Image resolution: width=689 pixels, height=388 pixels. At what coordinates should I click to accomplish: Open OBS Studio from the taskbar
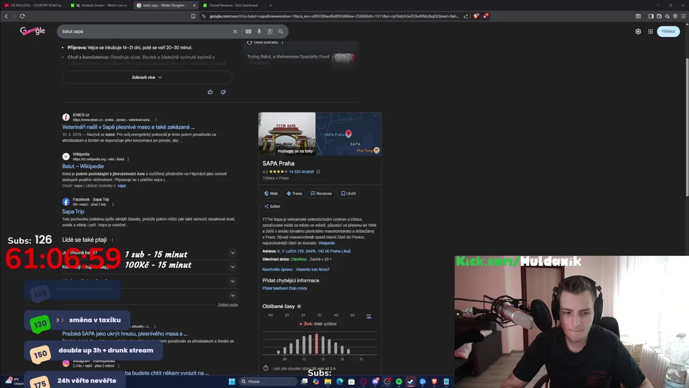[x=387, y=382]
